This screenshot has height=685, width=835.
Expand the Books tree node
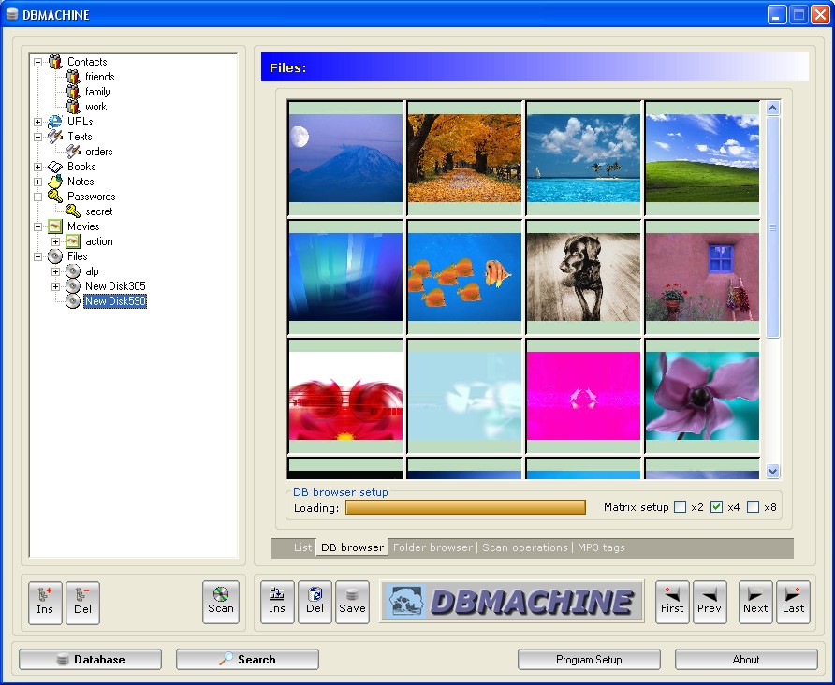(x=37, y=167)
